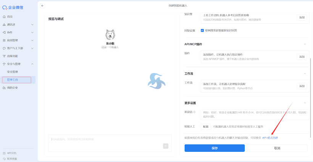The image size is (313, 162).
Task: Collapse the API/MCP插件 section
Action: [305, 44]
